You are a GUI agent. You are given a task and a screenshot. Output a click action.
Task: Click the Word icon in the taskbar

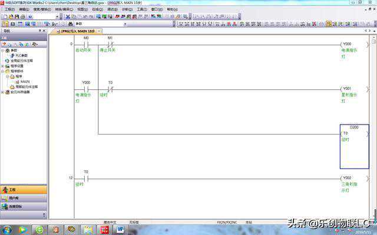pyautogui.click(x=121, y=229)
